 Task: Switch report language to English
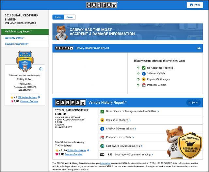[x=58, y=17]
